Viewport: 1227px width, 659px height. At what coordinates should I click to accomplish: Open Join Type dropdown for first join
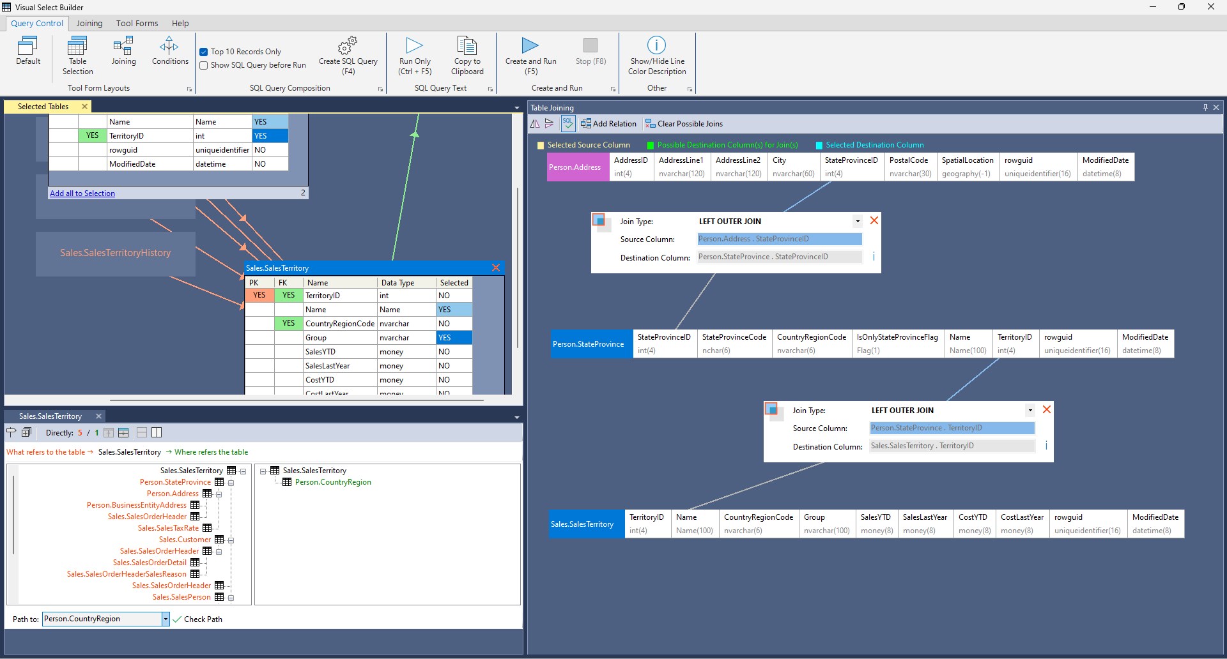(x=857, y=222)
